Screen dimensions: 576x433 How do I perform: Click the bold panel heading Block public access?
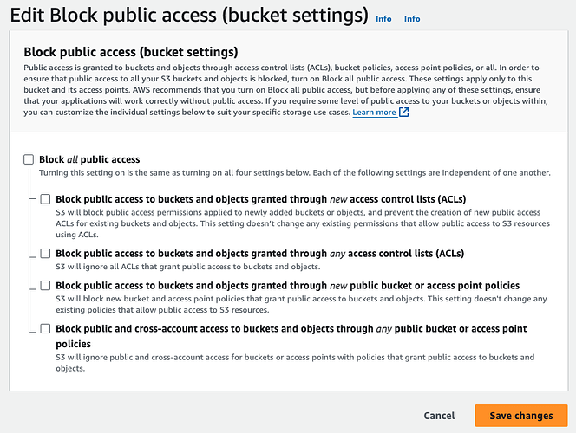(131, 52)
